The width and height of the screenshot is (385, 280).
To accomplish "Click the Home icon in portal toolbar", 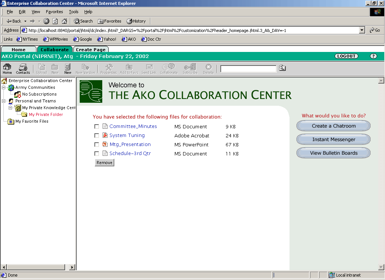I will [x=7, y=68].
